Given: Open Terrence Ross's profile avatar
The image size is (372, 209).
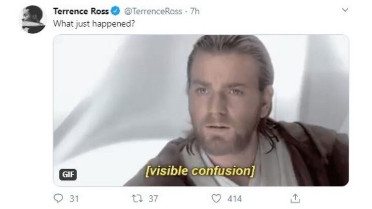Looking at the screenshot, I should (x=33, y=19).
